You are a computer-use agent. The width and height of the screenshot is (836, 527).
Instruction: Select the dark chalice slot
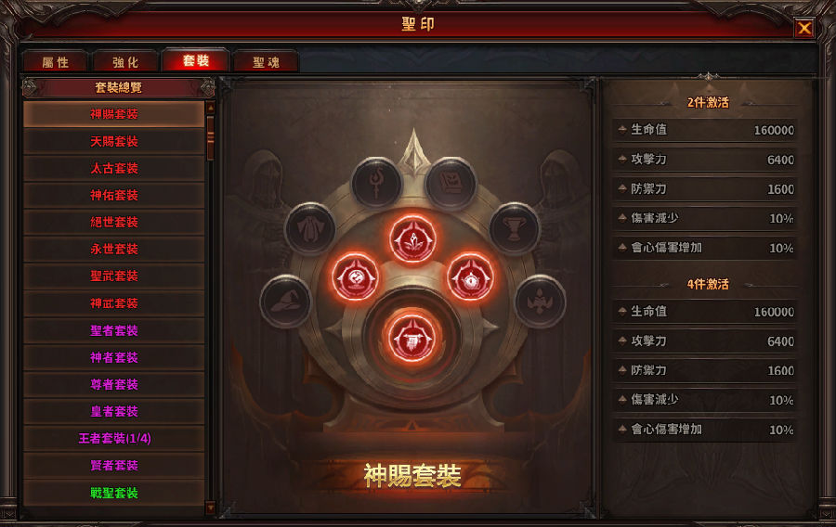515,229
